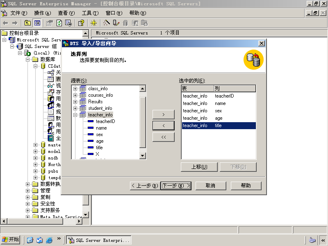Collapse the SQL Server 组 node
The height and width of the screenshot is (246, 328).
(x=12, y=46)
